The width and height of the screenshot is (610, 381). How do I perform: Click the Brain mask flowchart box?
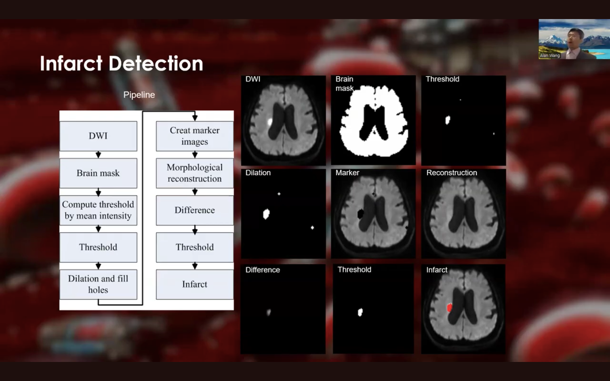point(98,173)
